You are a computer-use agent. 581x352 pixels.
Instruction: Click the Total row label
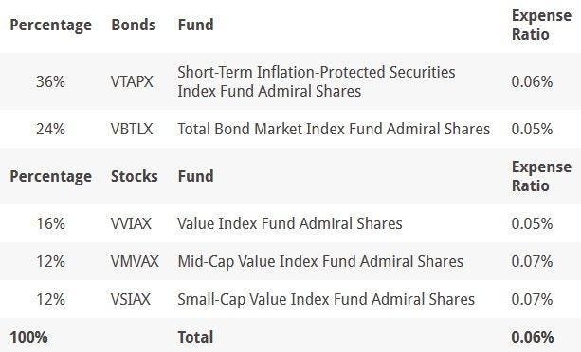[195, 337]
